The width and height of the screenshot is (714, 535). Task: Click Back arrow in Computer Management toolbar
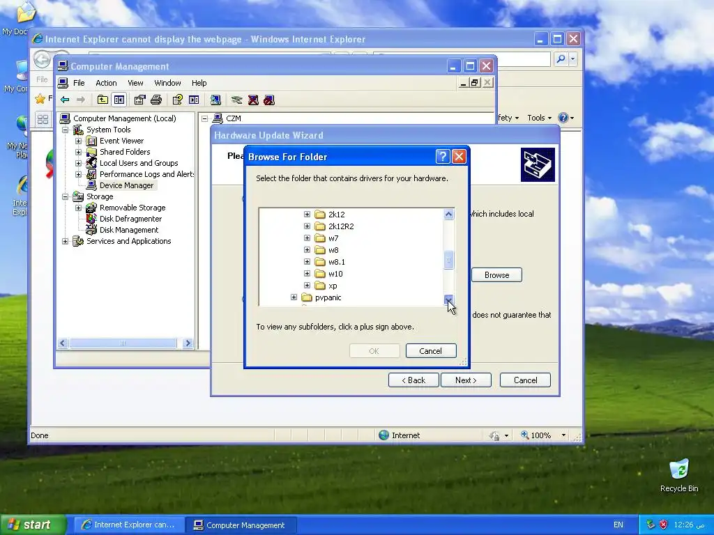coord(65,100)
